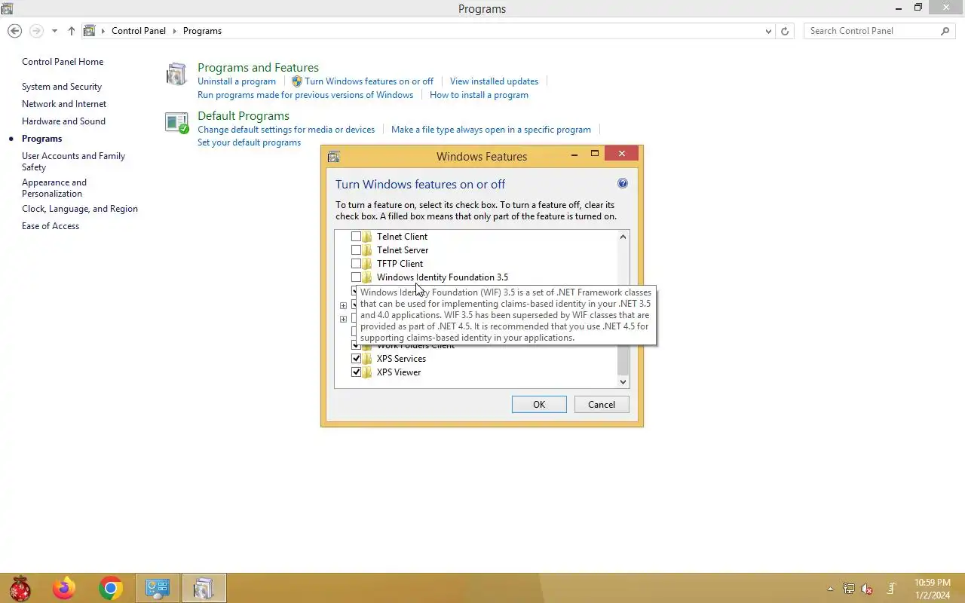This screenshot has height=603, width=965.
Task: Click the Default Programs category icon
Action: click(176, 123)
